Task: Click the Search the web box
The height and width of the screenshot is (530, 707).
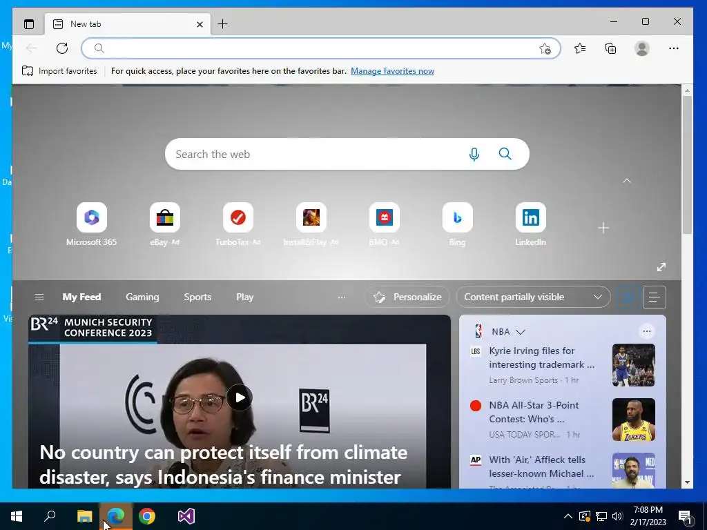Action: click(347, 154)
